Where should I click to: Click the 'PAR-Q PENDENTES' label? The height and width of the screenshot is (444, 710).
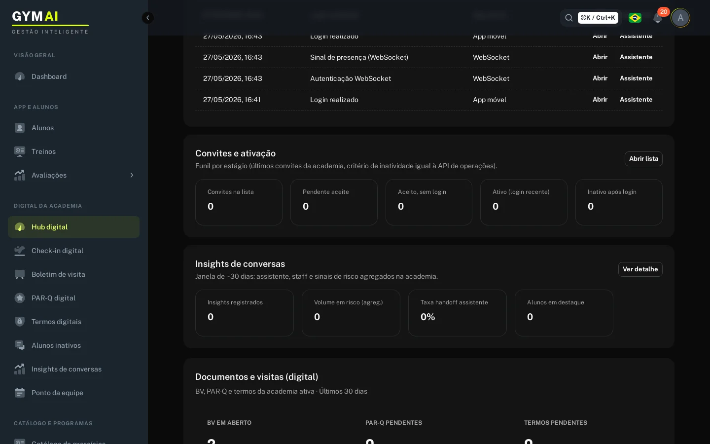393,423
